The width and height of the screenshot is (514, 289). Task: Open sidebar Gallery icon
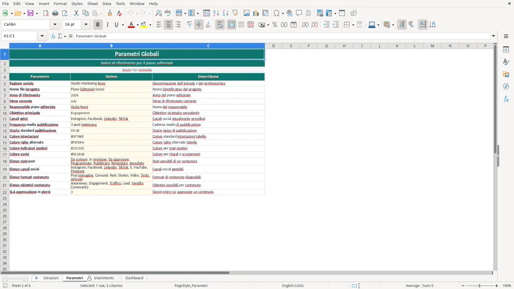pyautogui.click(x=506, y=74)
